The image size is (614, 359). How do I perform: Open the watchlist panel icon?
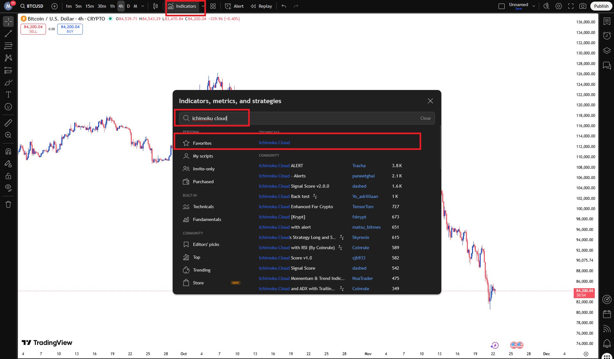[607, 21]
